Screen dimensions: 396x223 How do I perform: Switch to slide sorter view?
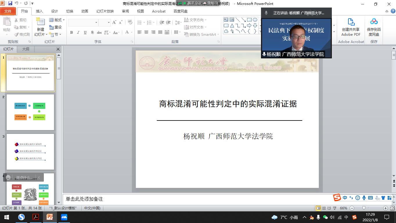pos(324,208)
